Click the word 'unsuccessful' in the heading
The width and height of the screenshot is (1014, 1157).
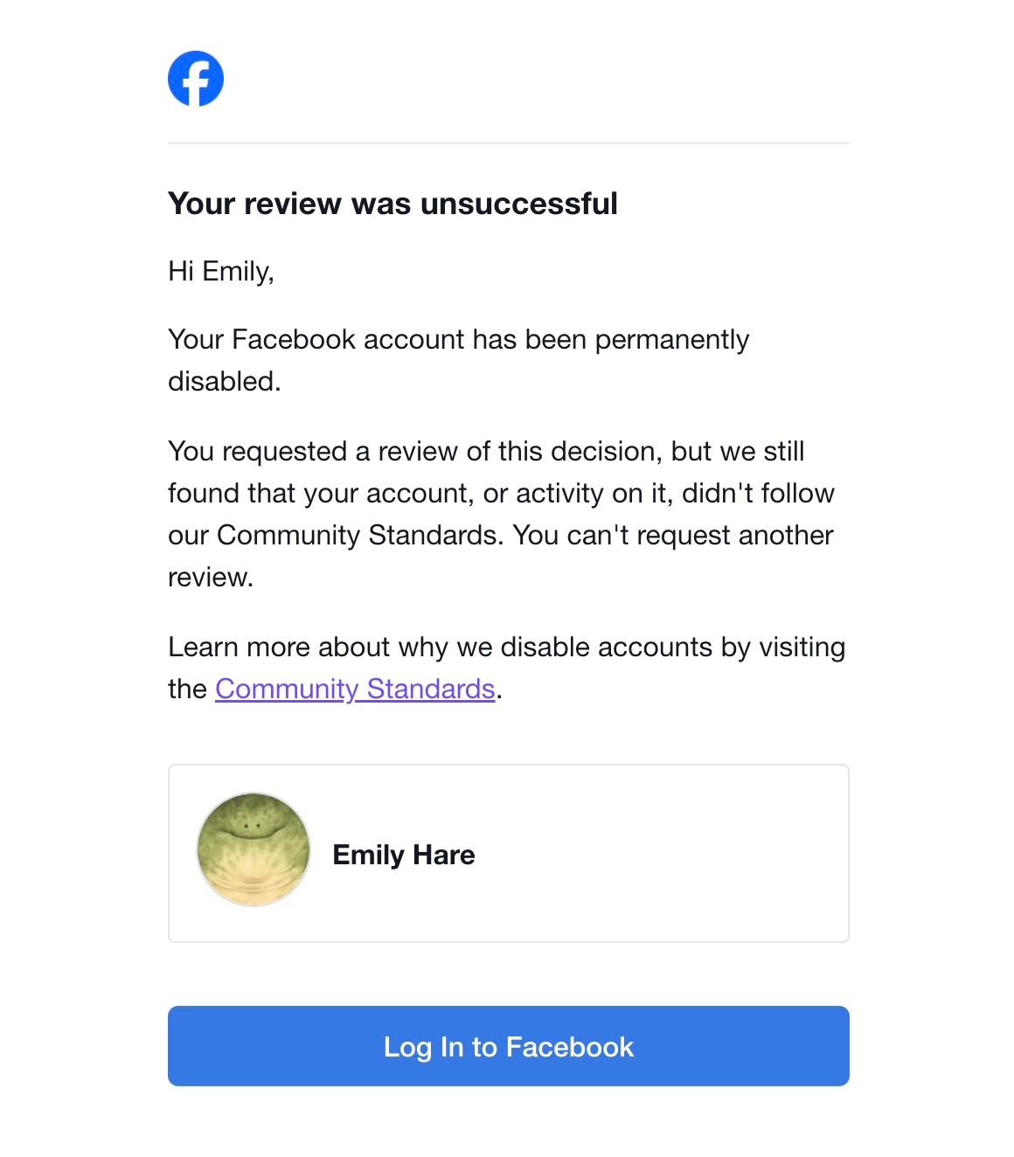tap(519, 204)
